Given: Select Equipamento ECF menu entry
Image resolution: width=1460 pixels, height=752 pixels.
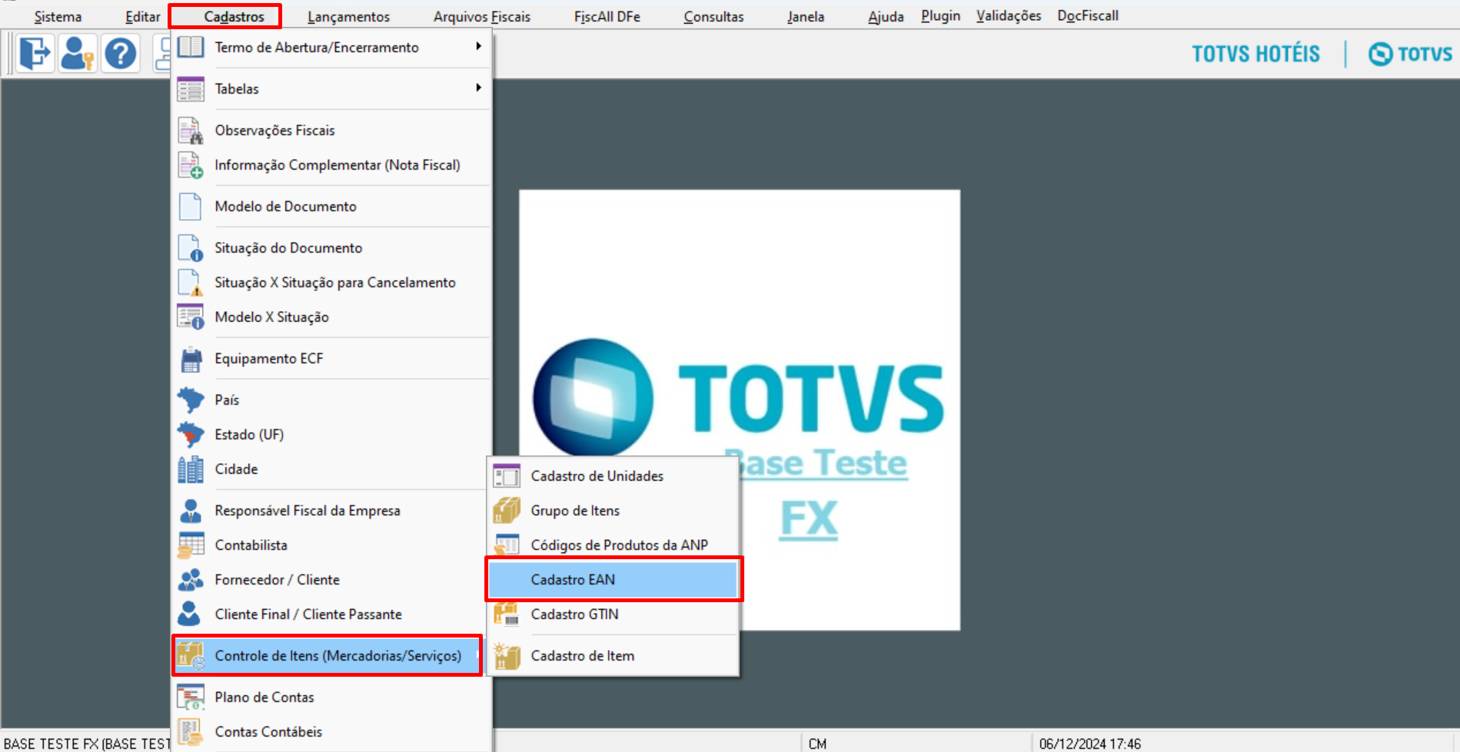Looking at the screenshot, I should (331, 359).
